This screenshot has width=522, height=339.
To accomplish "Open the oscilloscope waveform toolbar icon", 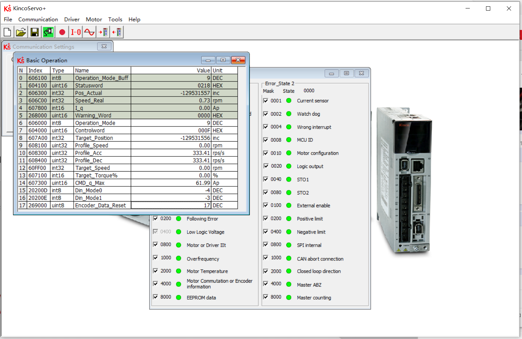I will 89,32.
